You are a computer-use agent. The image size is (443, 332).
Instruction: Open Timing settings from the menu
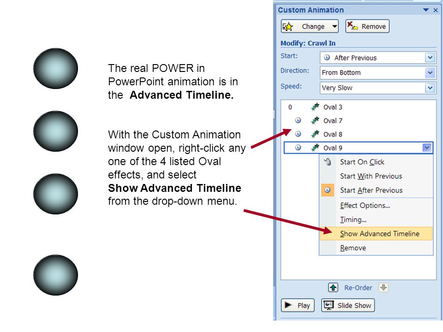click(x=376, y=219)
